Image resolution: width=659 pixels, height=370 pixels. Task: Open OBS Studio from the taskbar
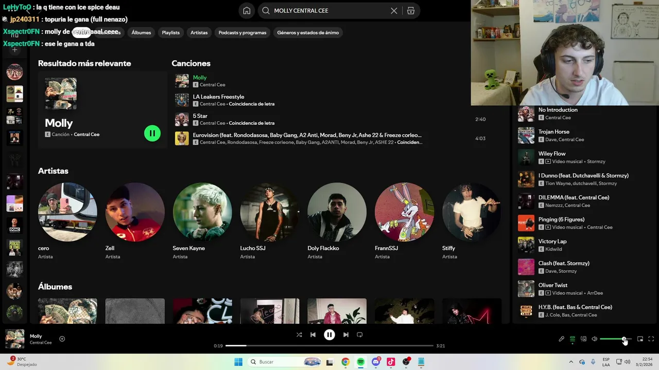(406, 362)
